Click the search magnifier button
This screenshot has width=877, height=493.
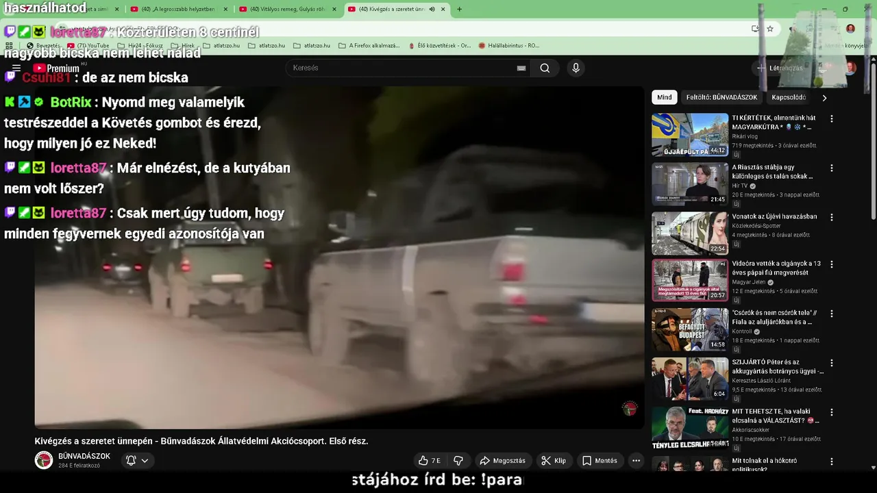[x=545, y=68]
